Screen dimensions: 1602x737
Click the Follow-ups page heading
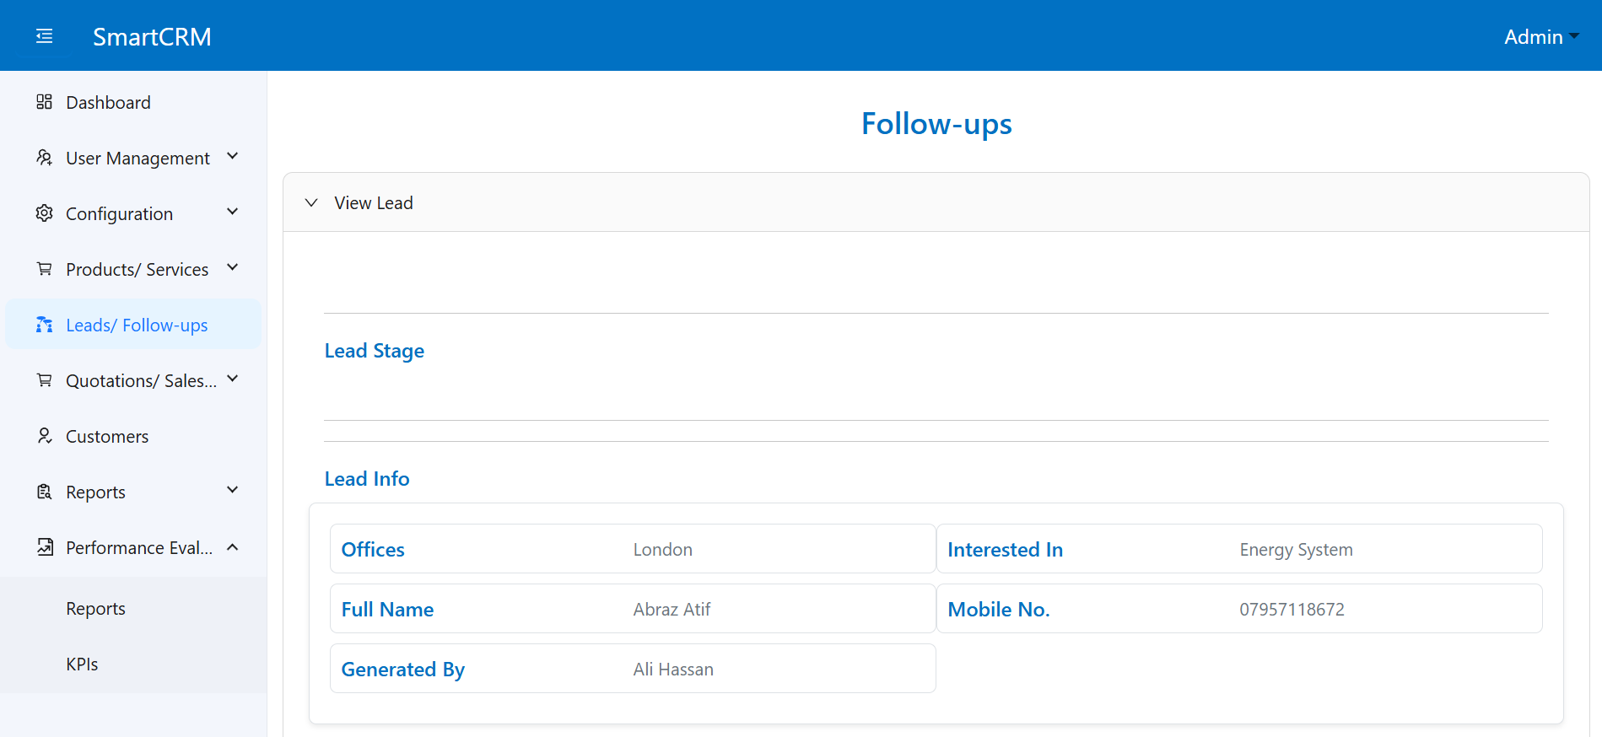(936, 124)
